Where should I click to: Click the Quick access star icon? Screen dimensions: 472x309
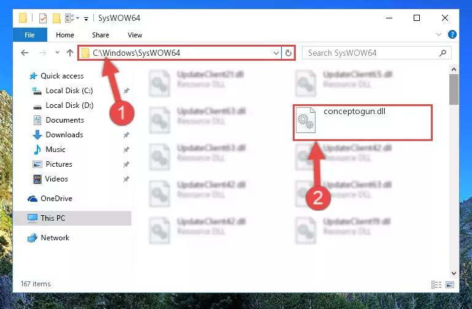pyautogui.click(x=33, y=76)
